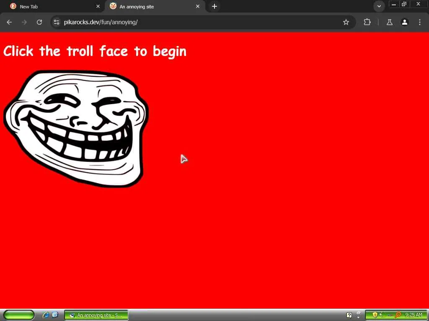429x321 pixels.
Task: Open site information icon in address bar
Action: 57,22
